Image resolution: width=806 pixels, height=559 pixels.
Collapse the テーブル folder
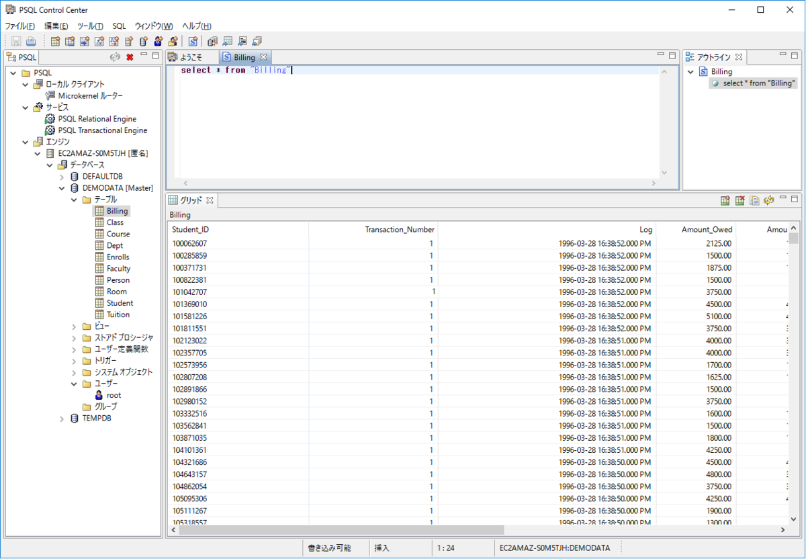74,200
